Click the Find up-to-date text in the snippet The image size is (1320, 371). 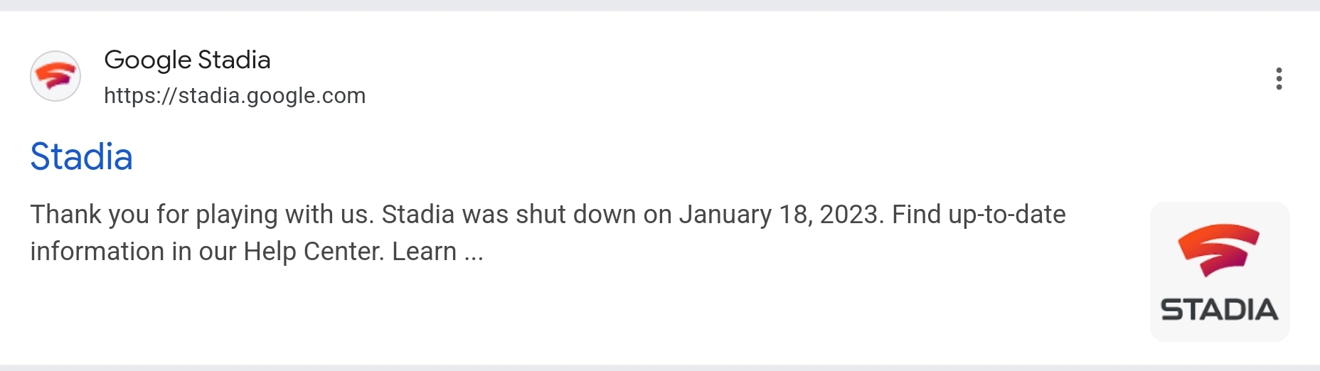tap(979, 214)
